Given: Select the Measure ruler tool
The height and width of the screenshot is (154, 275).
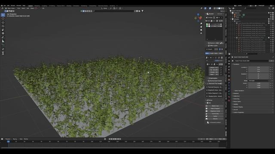Looking at the screenshot, I should [x=3, y=41].
